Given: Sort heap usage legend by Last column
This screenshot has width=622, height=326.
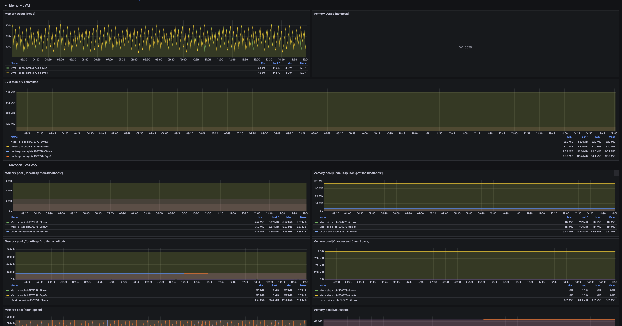Looking at the screenshot, I should click(x=276, y=63).
